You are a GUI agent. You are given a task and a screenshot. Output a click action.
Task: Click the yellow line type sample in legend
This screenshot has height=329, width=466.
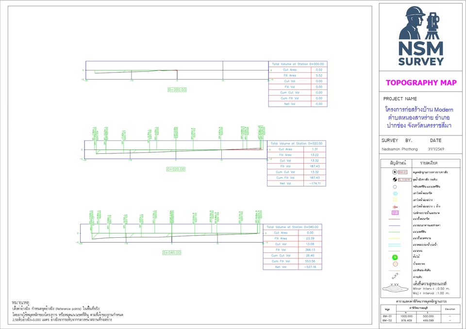394,237
